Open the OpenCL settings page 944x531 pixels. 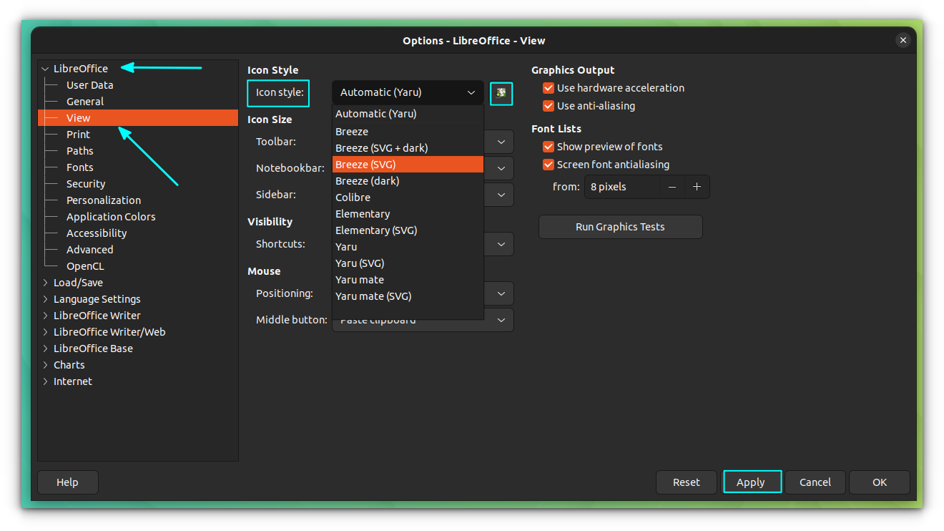point(85,266)
